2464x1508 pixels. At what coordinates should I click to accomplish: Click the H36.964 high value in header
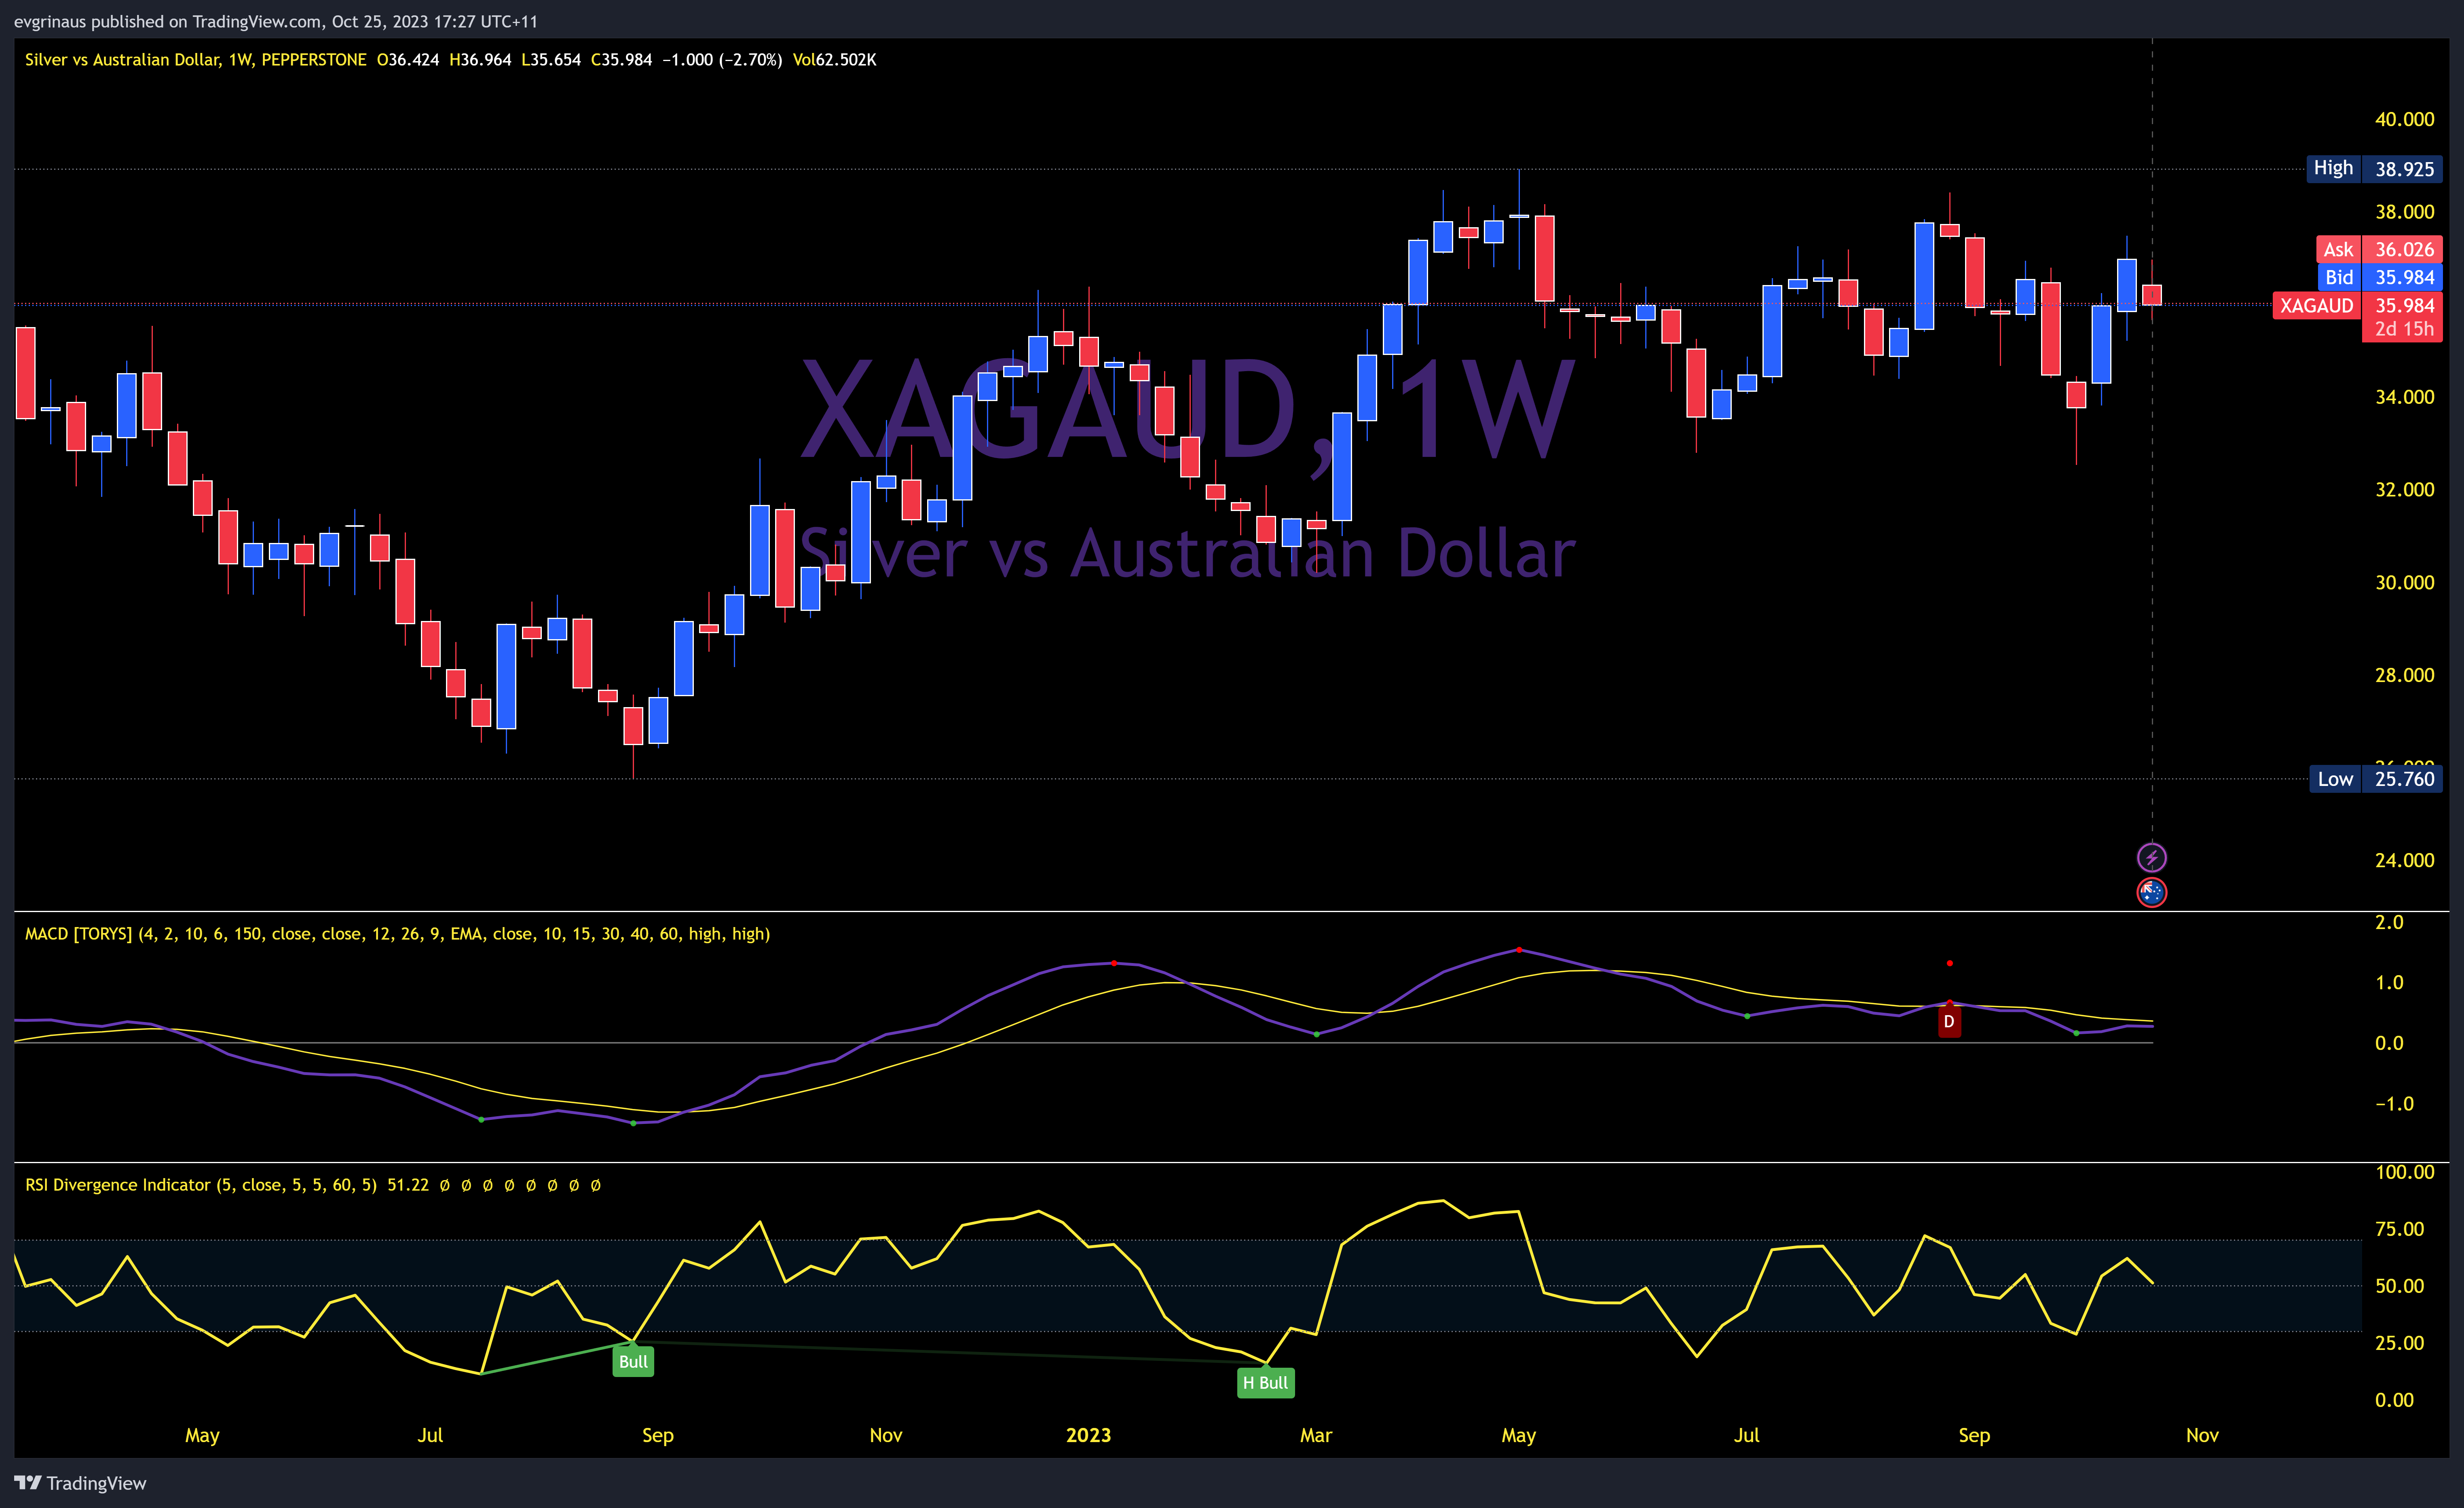point(480,60)
